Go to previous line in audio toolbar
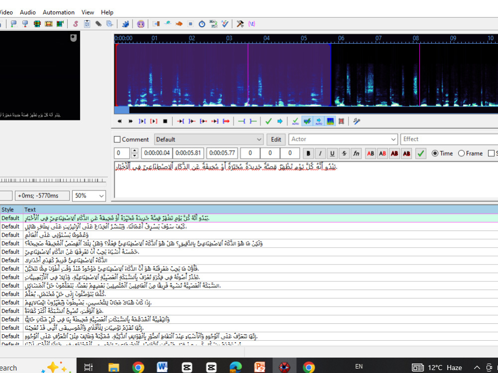This screenshot has height=373, width=498. (120, 121)
